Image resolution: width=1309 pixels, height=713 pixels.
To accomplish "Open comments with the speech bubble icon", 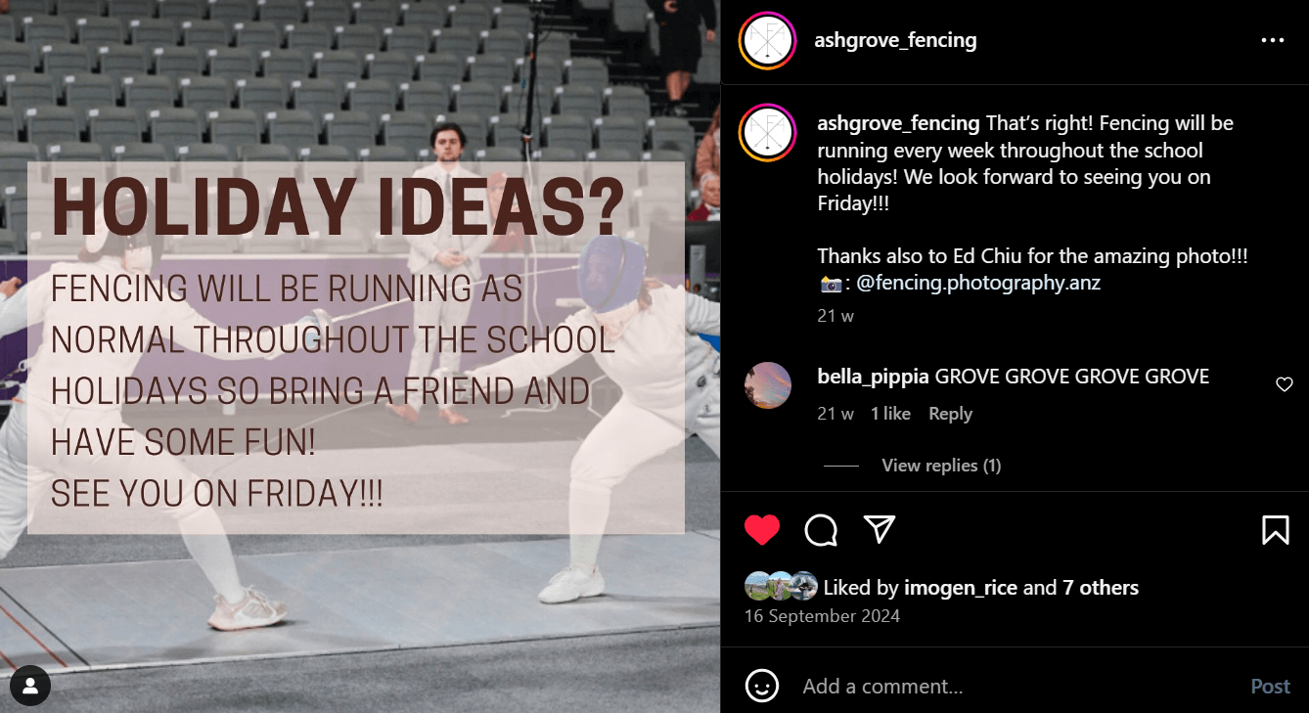I will coord(821,530).
